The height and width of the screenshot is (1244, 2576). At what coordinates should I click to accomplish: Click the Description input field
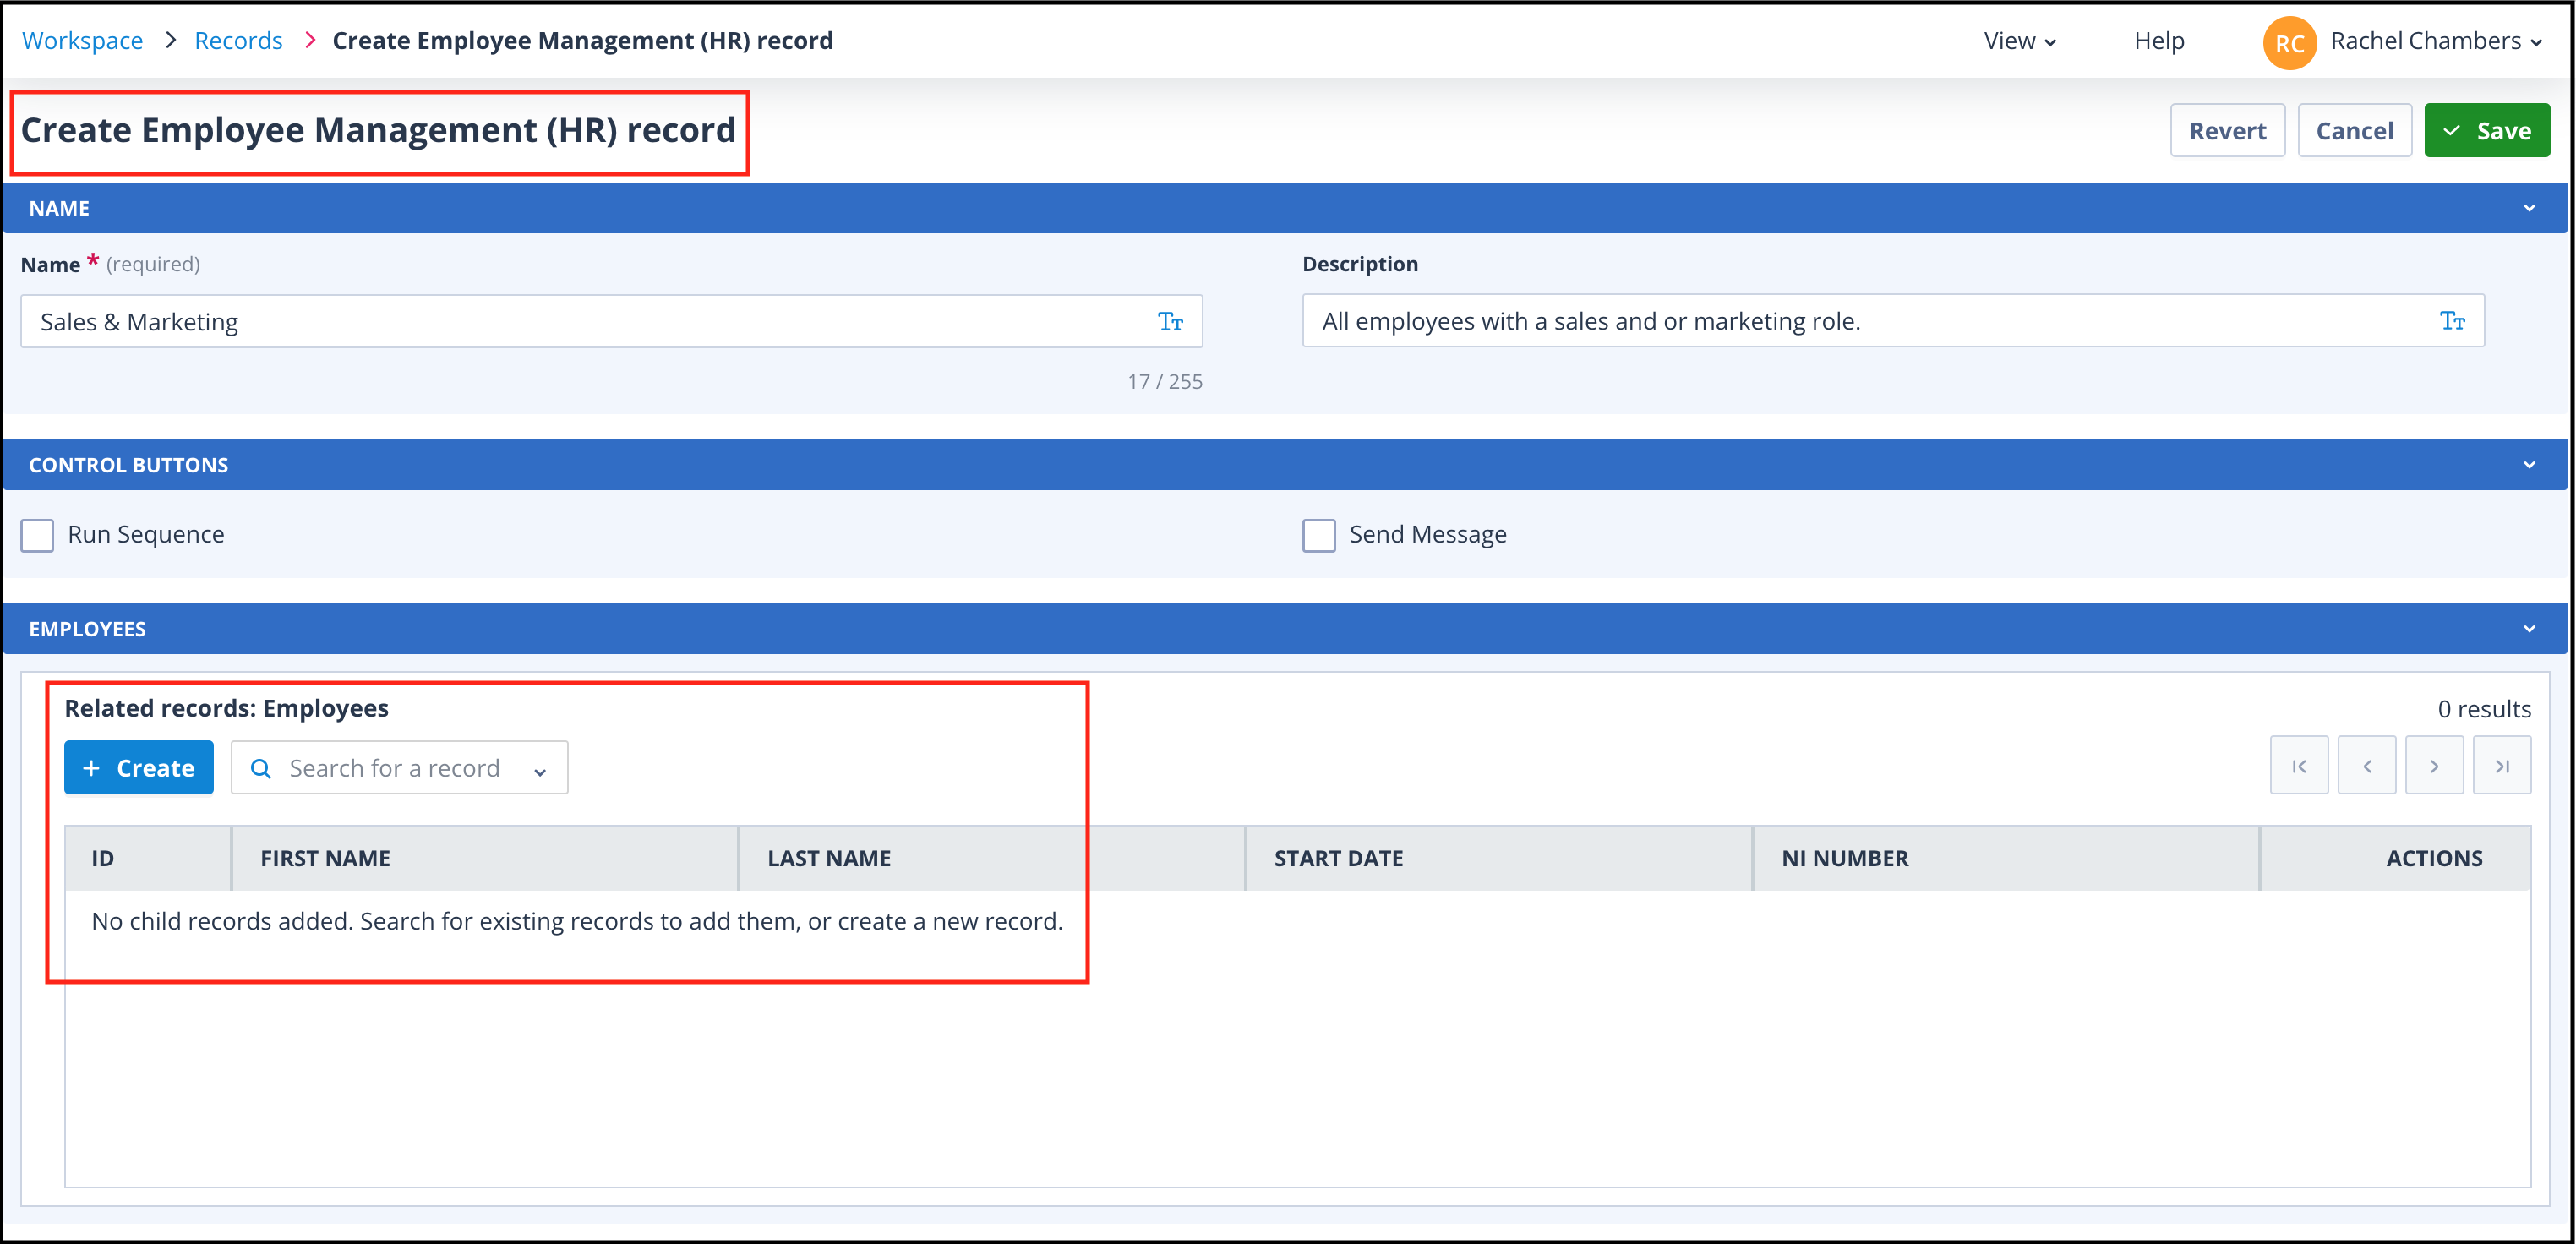1893,321
